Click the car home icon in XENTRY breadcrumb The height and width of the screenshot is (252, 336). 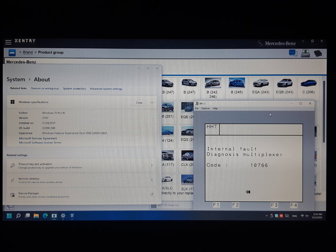(12, 53)
